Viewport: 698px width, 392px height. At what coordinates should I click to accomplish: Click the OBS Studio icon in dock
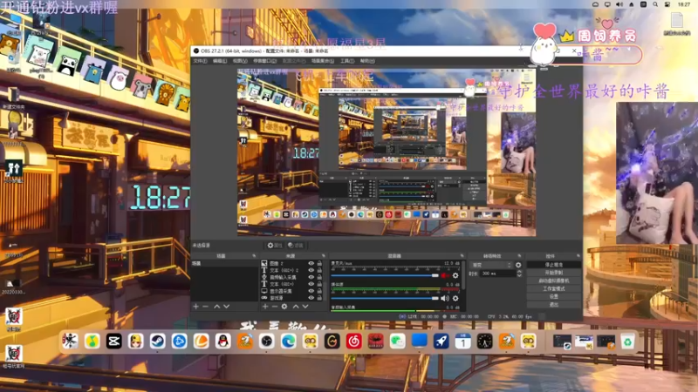(267, 341)
